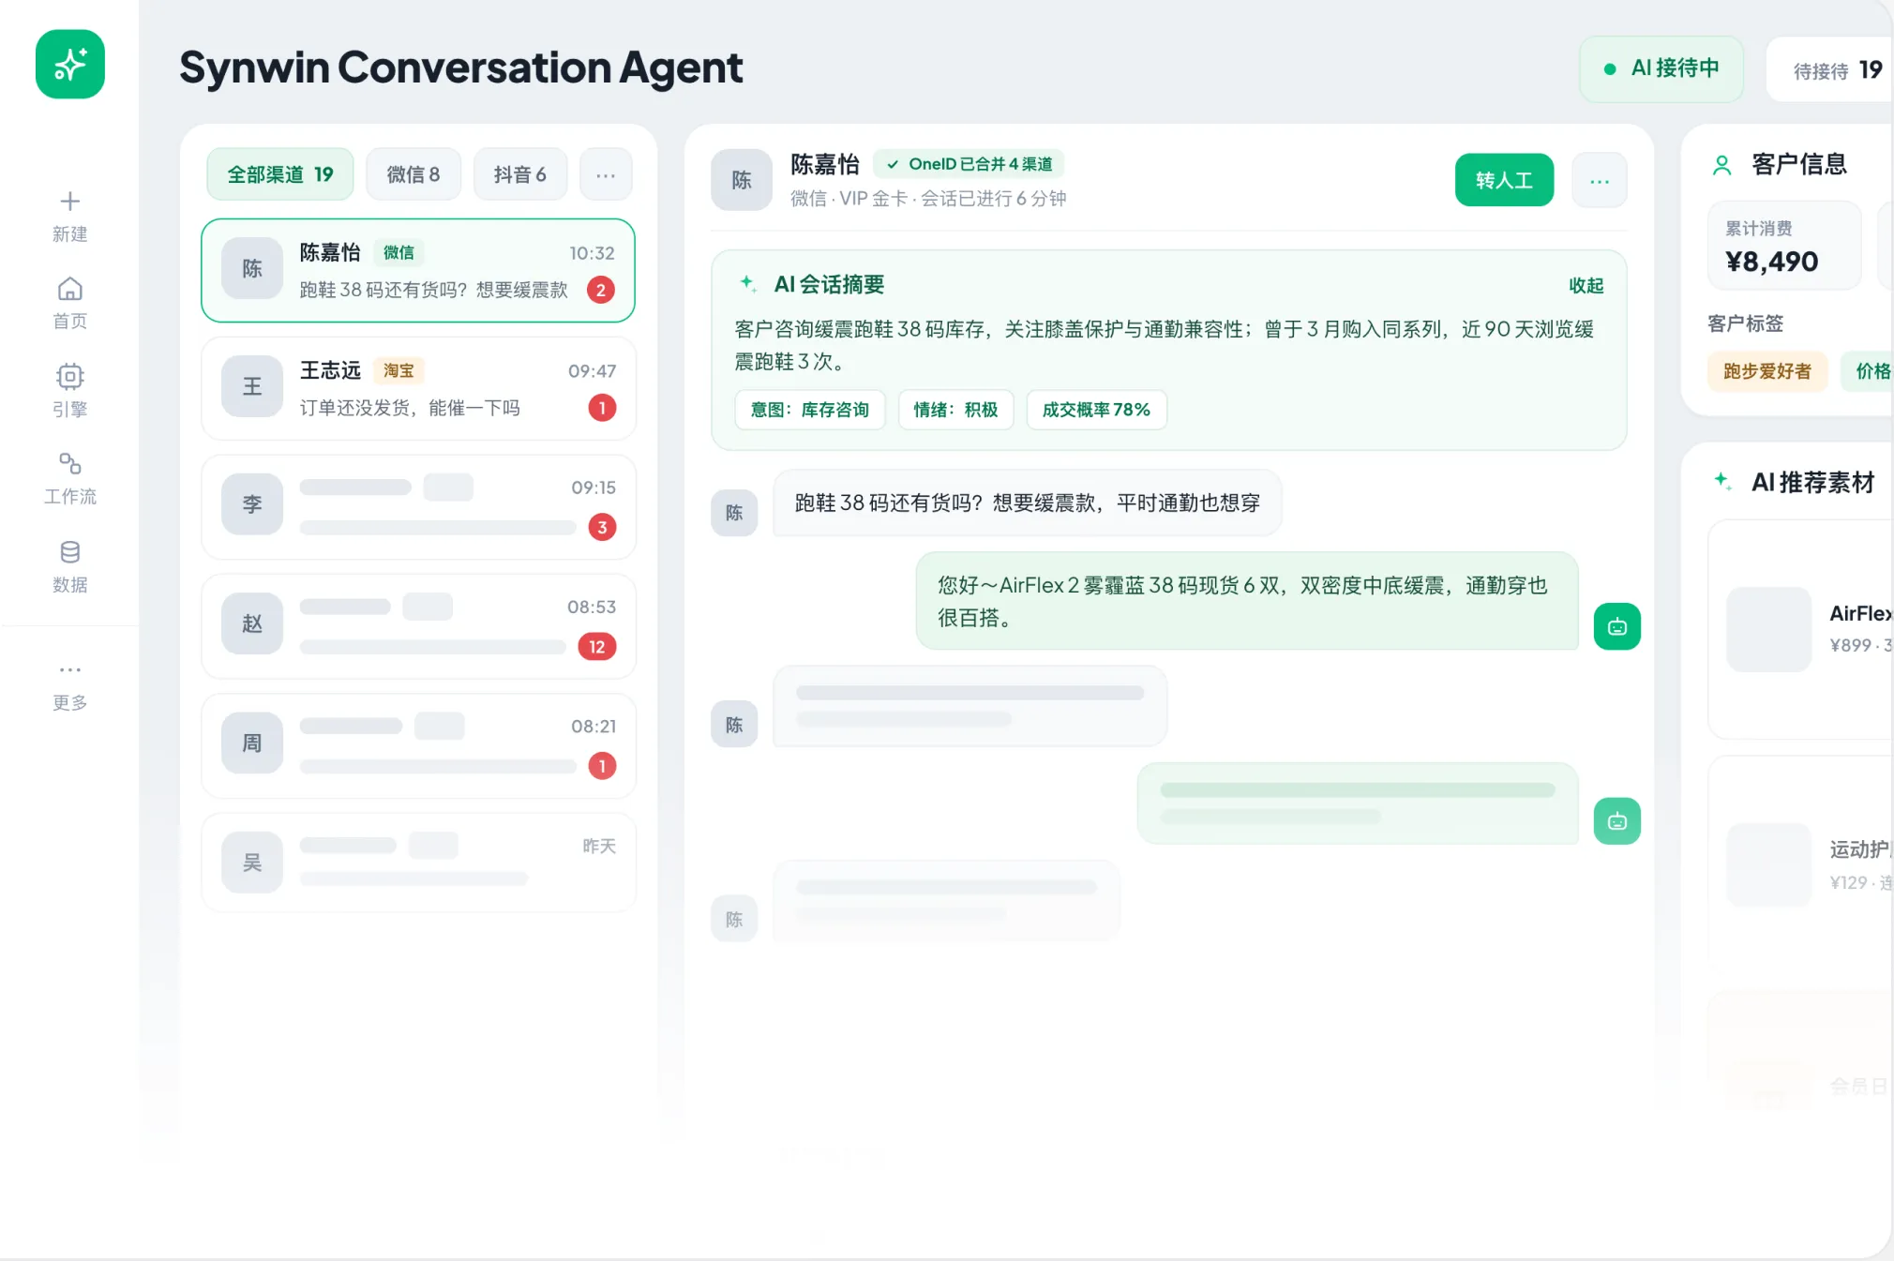Expand more channels ellipsis button

606,174
